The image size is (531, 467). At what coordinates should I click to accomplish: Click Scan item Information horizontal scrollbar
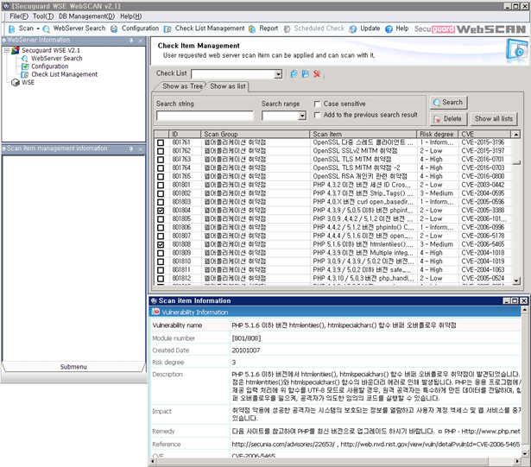(322, 461)
